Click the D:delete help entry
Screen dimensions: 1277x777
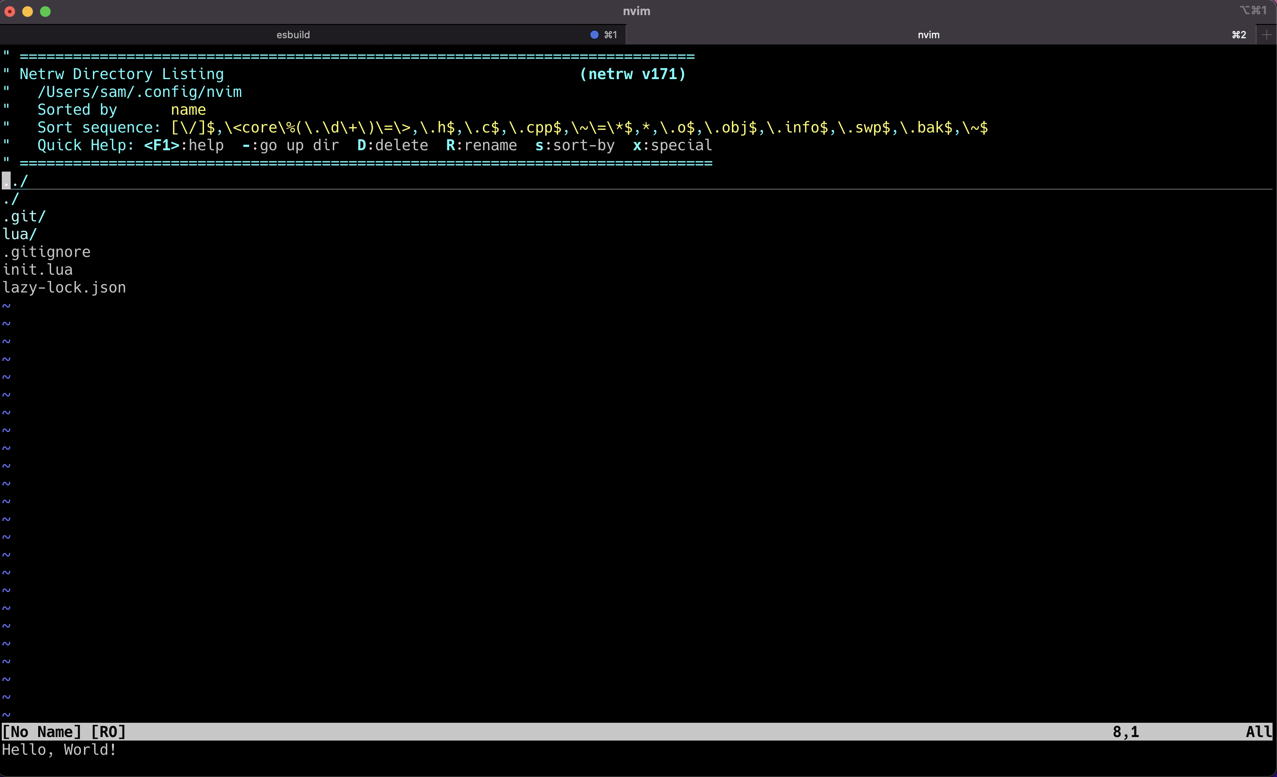click(393, 145)
